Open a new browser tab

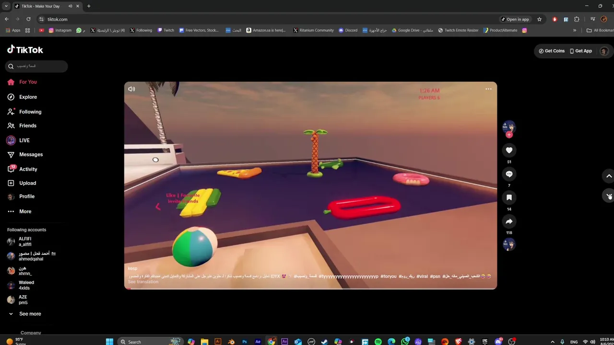click(89, 6)
